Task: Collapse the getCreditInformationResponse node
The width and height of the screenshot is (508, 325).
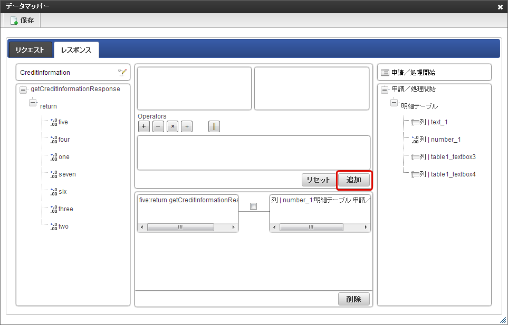Action: (23, 90)
